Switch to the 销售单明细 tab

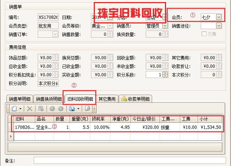coord(20,99)
